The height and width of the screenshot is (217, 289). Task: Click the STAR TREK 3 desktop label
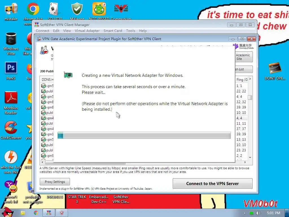[77, 199]
